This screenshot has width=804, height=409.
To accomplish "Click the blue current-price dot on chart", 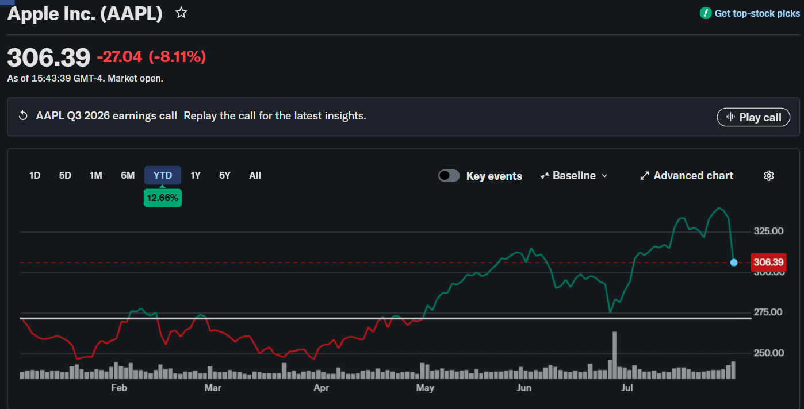I will pyautogui.click(x=734, y=263).
